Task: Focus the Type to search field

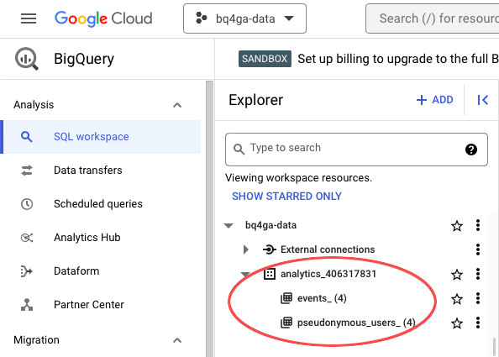Action: click(356, 150)
